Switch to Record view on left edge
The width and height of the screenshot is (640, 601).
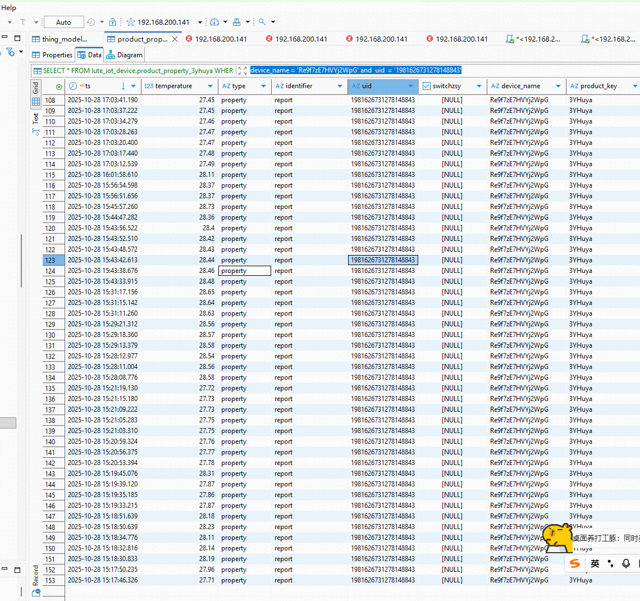[x=36, y=575]
